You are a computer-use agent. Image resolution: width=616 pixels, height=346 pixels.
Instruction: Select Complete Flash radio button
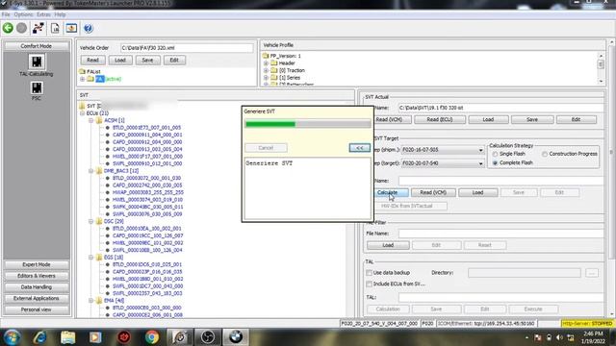click(x=496, y=162)
